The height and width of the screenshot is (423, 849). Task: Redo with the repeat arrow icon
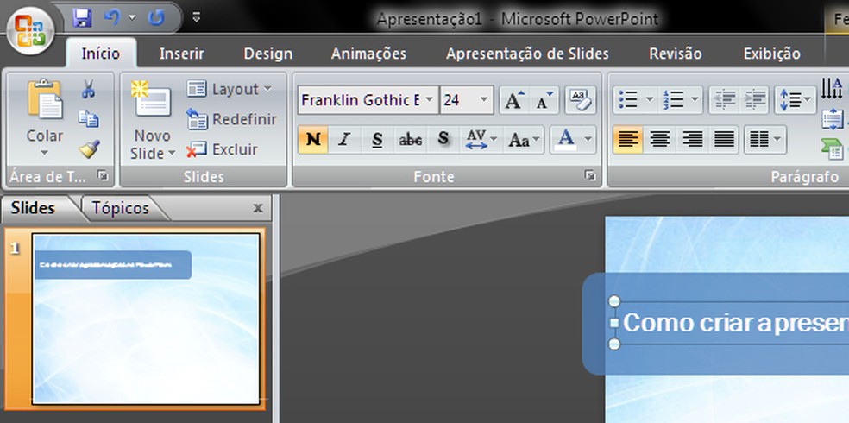(156, 18)
